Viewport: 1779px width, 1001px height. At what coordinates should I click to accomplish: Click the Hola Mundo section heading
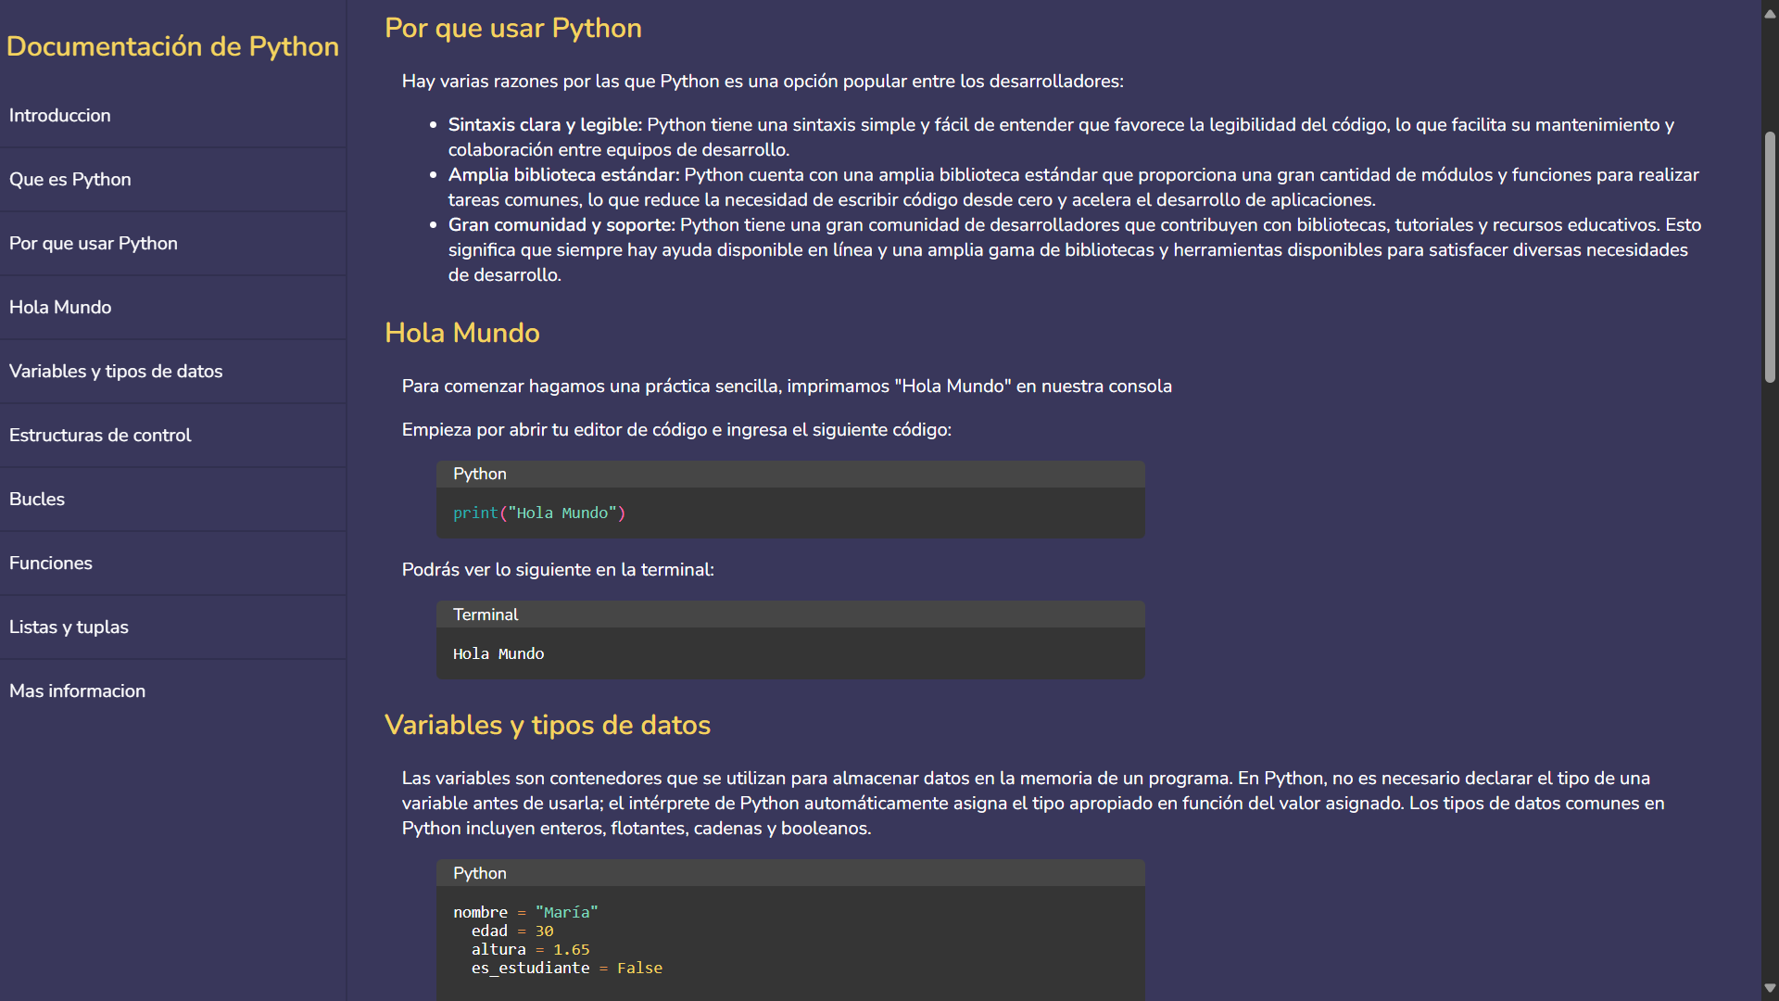click(x=462, y=333)
